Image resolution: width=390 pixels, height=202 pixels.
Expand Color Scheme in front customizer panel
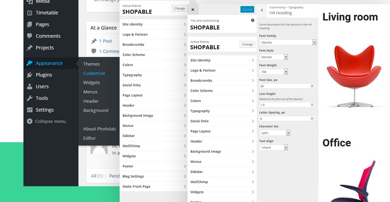[222, 90]
